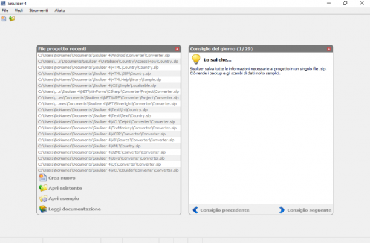The height and width of the screenshot is (243, 370).
Task: Click the Apri esistente folder icon
Action: (43, 188)
